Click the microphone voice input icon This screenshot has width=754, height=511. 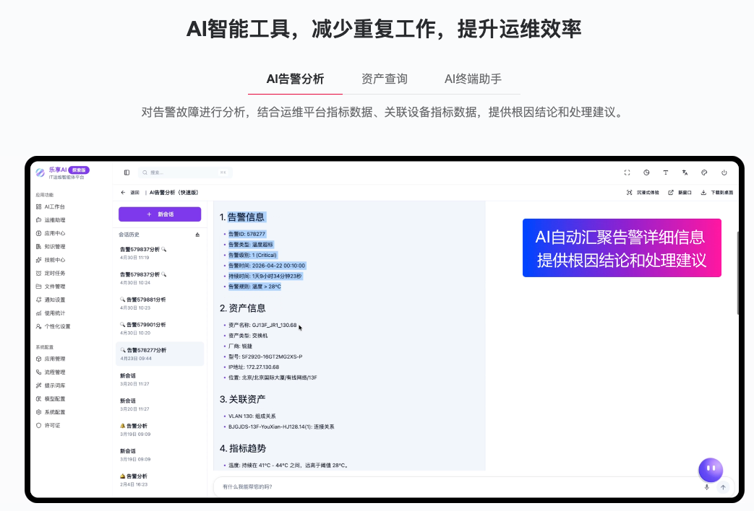(x=706, y=487)
